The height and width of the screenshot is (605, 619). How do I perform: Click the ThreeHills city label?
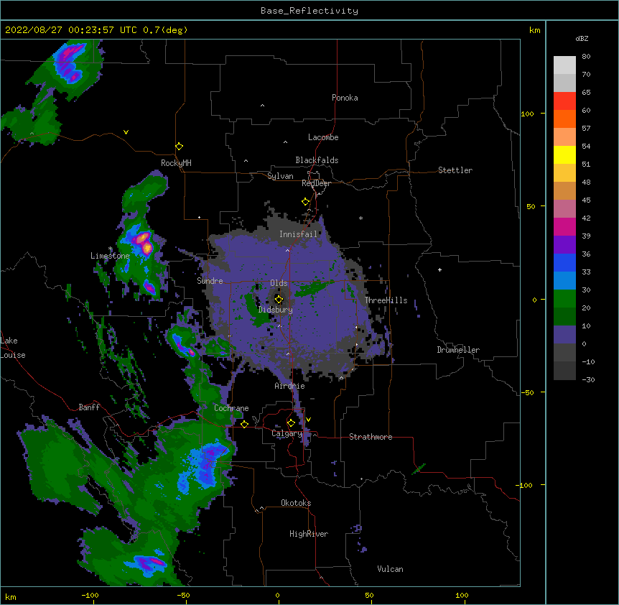386,300
